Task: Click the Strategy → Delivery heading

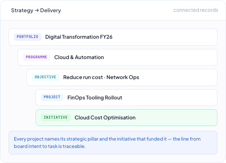Action: [x=36, y=10]
